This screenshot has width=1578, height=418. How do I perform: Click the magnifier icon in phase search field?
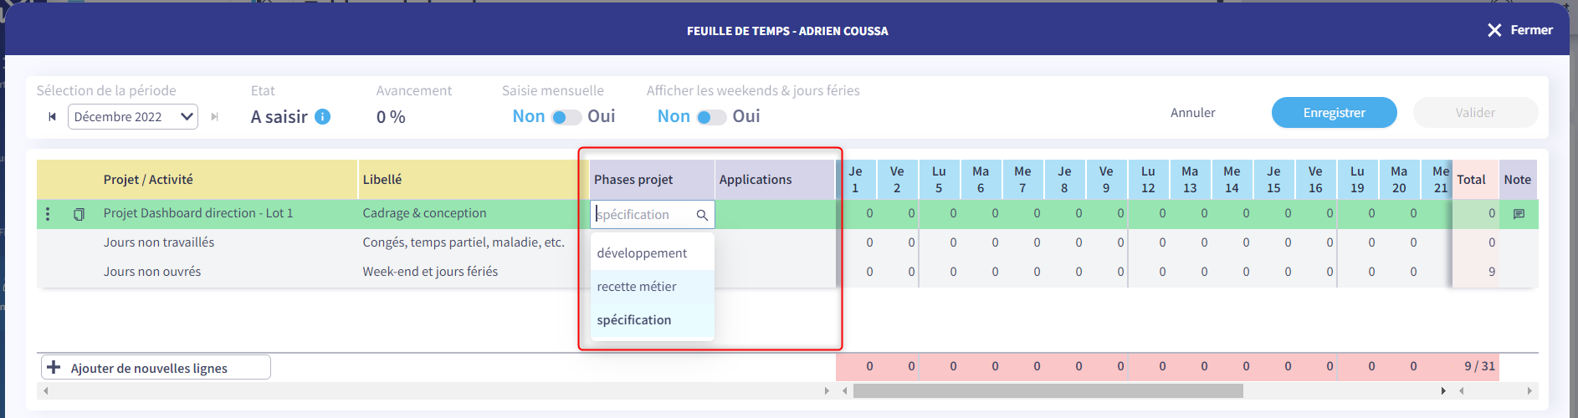[702, 215]
